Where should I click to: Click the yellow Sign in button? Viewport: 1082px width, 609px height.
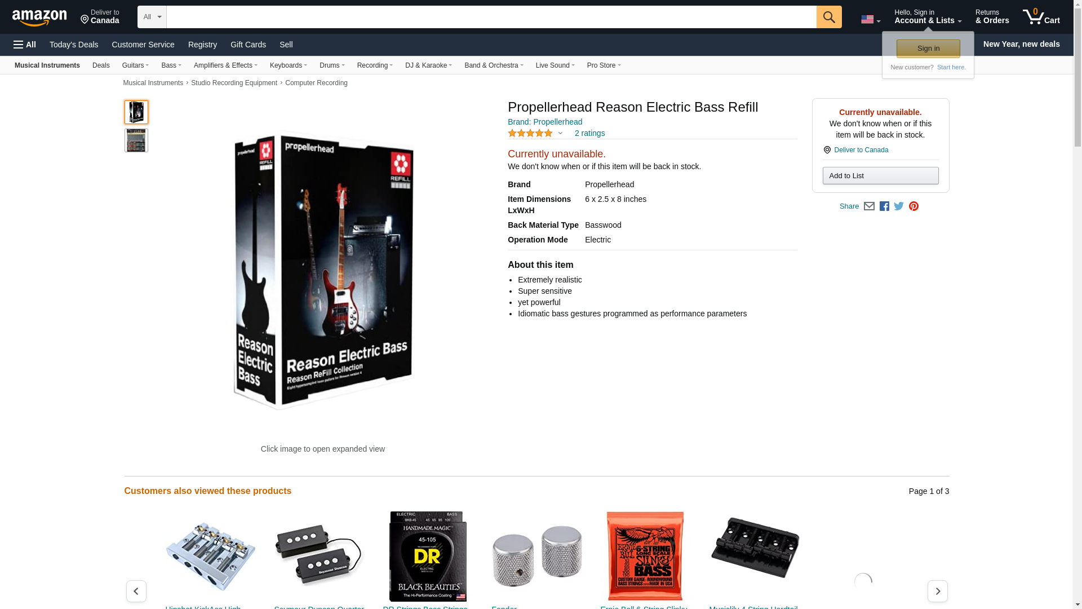(x=928, y=48)
